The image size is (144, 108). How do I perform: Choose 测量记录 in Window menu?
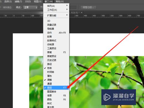(56, 25)
